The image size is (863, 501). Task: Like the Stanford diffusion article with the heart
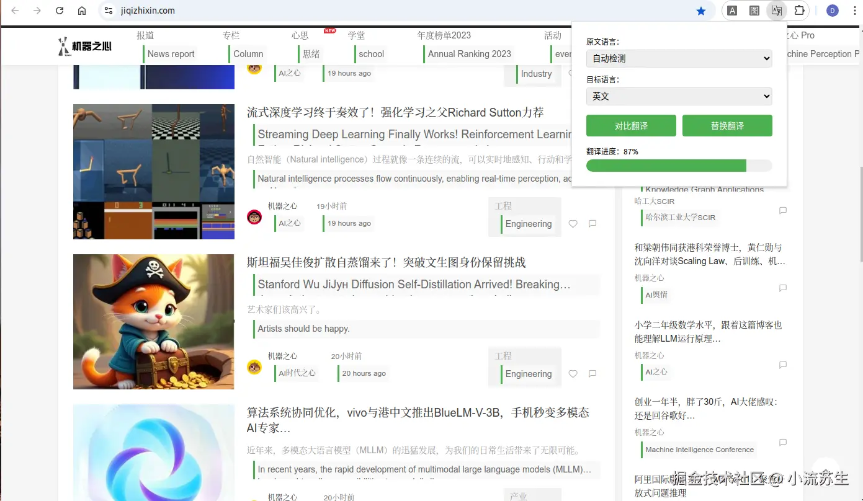tap(572, 373)
